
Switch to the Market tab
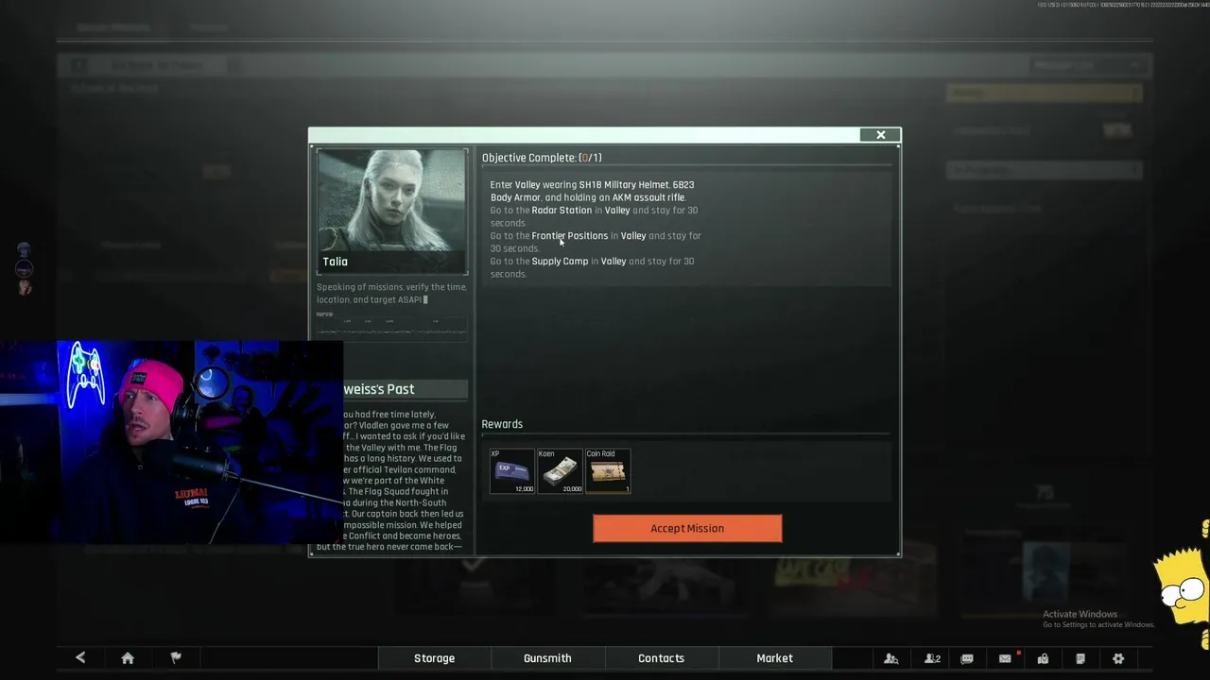pos(775,658)
